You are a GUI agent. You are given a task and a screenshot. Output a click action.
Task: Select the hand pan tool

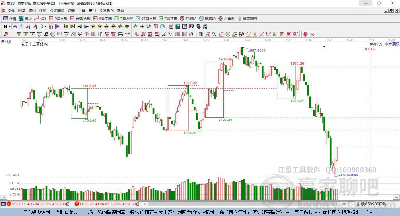click(x=135, y=26)
